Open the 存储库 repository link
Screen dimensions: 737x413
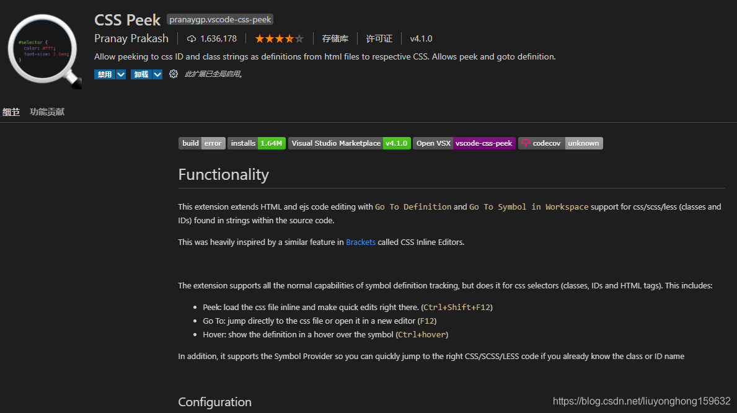(x=335, y=38)
